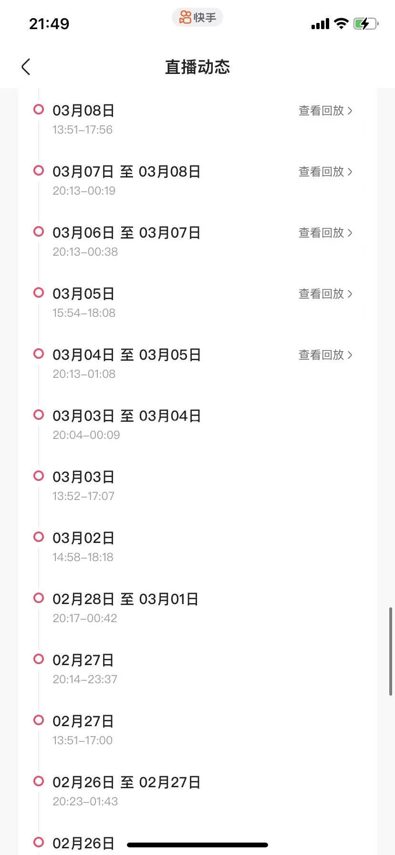Viewport: 395px width, 855px height.
Task: Tap the 03月03日 13:52–17:07 entry
Action: coord(83,485)
